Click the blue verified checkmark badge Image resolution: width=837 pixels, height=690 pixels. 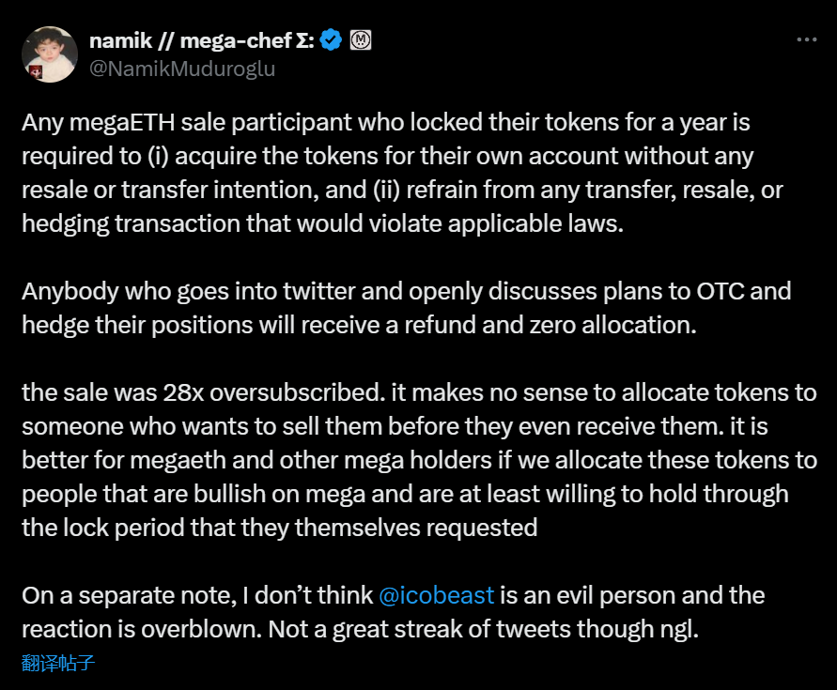click(331, 39)
